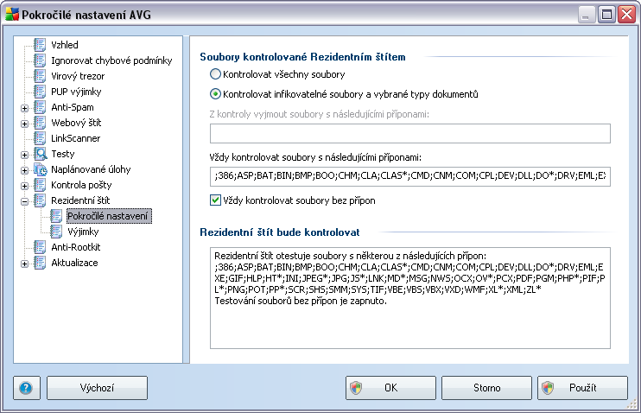Minimize the AVG settings window
This screenshot has height=413, width=641.
587,15
